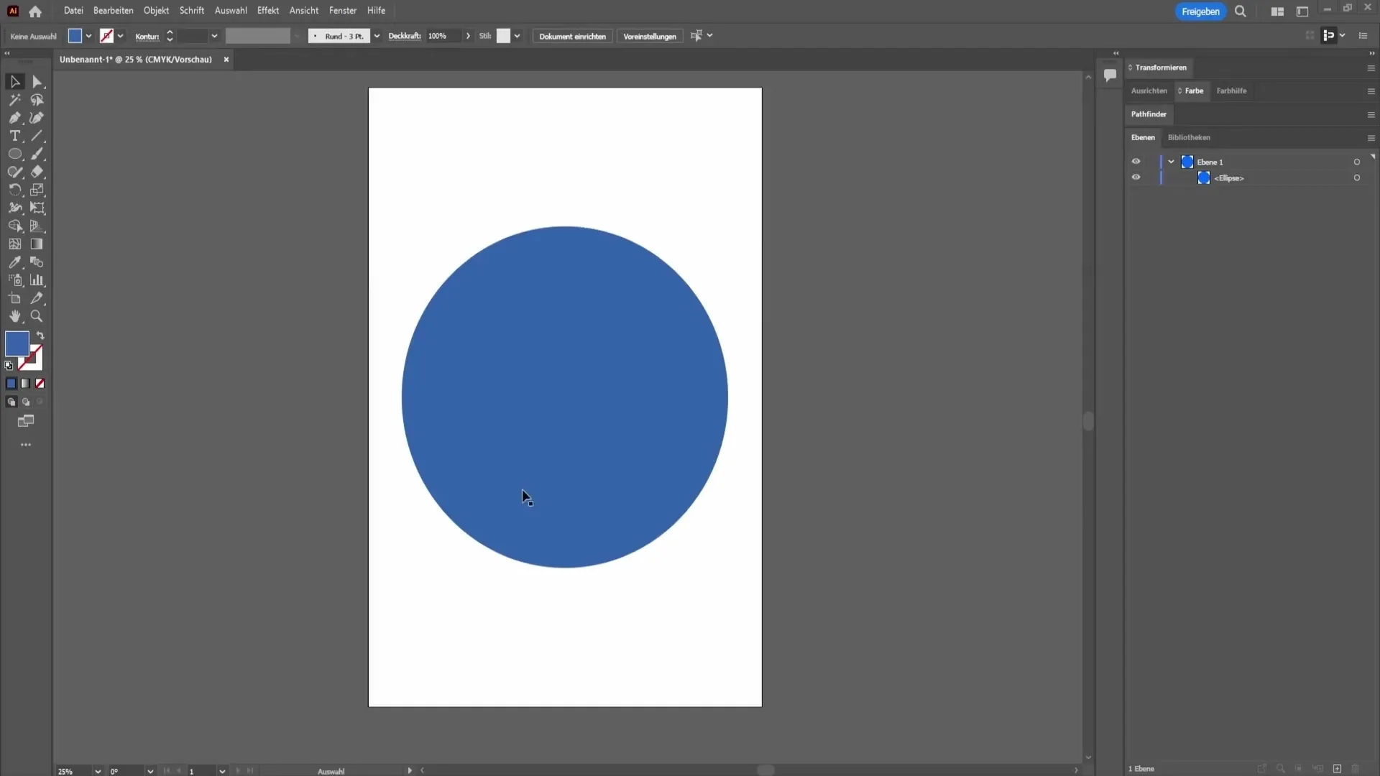Select the Column Graph tool
The width and height of the screenshot is (1380, 776).
point(37,280)
